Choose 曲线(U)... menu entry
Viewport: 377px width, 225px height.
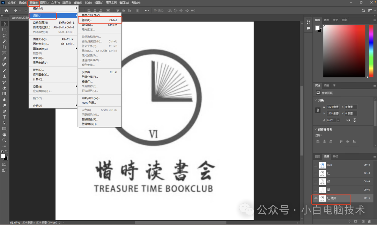pyautogui.click(x=99, y=25)
